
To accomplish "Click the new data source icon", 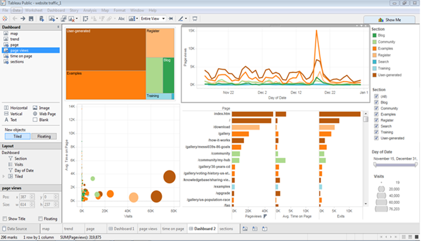I will pos(42,18).
